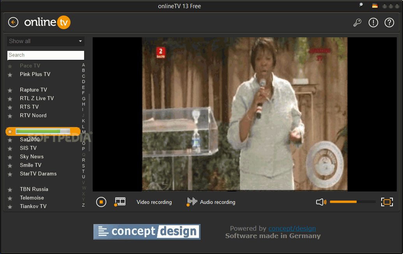
Task: Click the audio recording waveform icon
Action: (192, 202)
